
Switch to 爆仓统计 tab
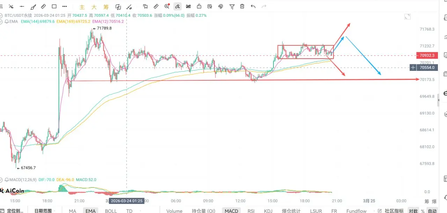(x=291, y=211)
